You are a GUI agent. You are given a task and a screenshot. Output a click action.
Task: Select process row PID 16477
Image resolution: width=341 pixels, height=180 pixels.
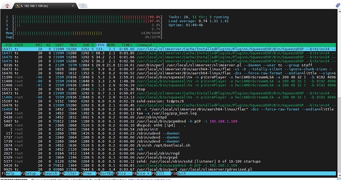coord(169,53)
